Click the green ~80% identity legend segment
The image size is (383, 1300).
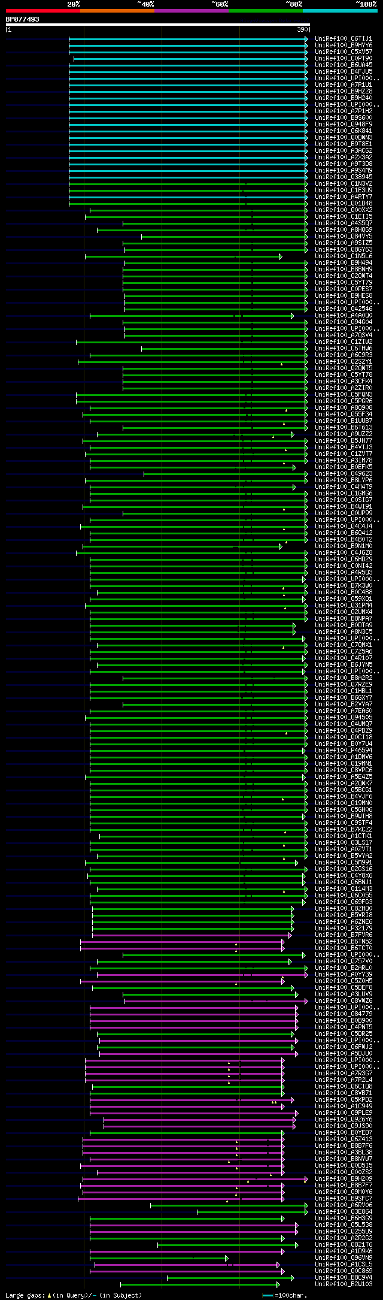(x=266, y=10)
